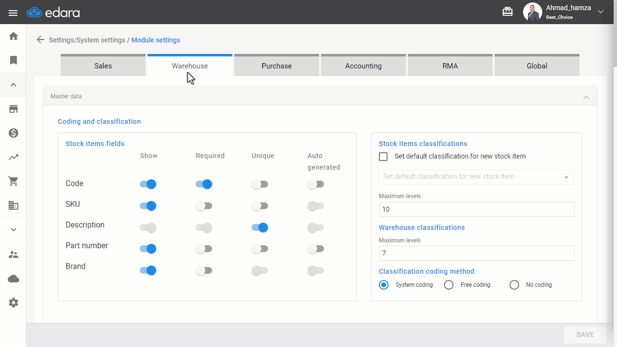Expand the user account dropdown chevron
The image size is (617, 347).
pos(601,12)
